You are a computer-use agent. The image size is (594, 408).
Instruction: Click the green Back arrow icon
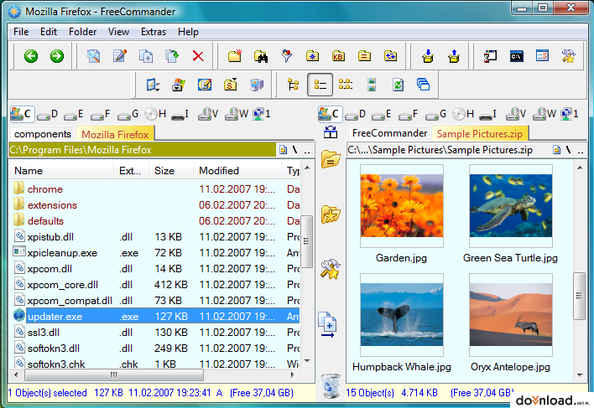(31, 56)
